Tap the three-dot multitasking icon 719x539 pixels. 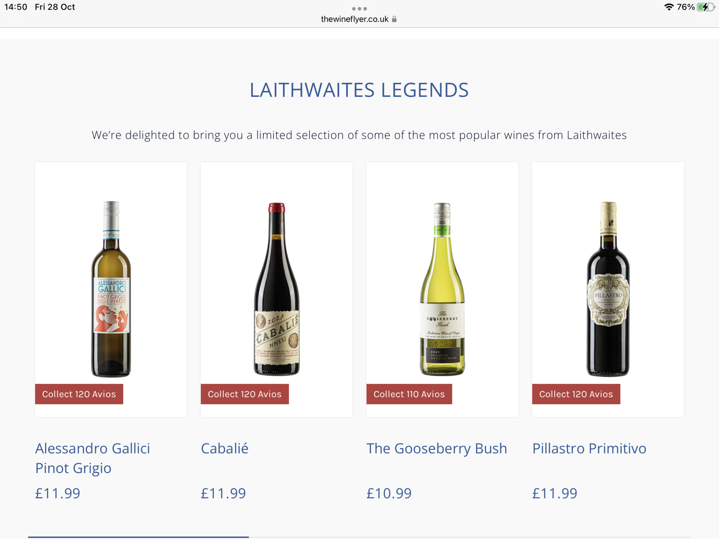coord(359,9)
